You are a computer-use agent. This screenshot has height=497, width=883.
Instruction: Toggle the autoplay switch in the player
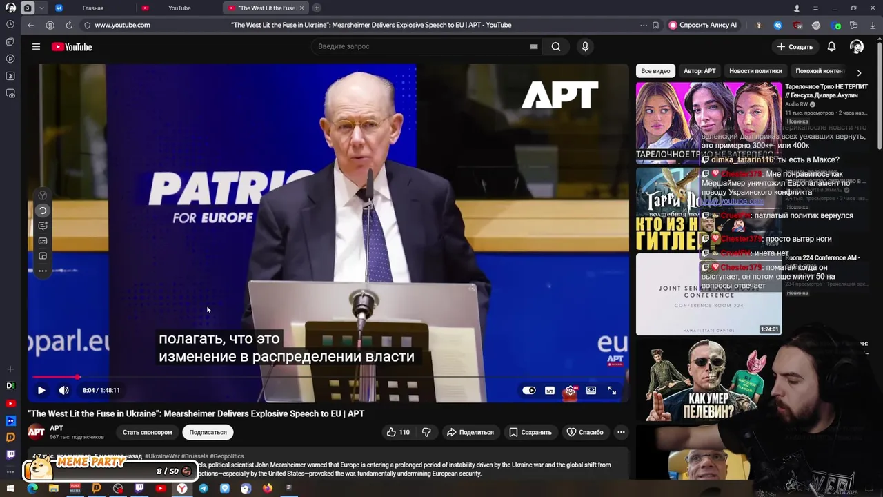click(x=529, y=390)
